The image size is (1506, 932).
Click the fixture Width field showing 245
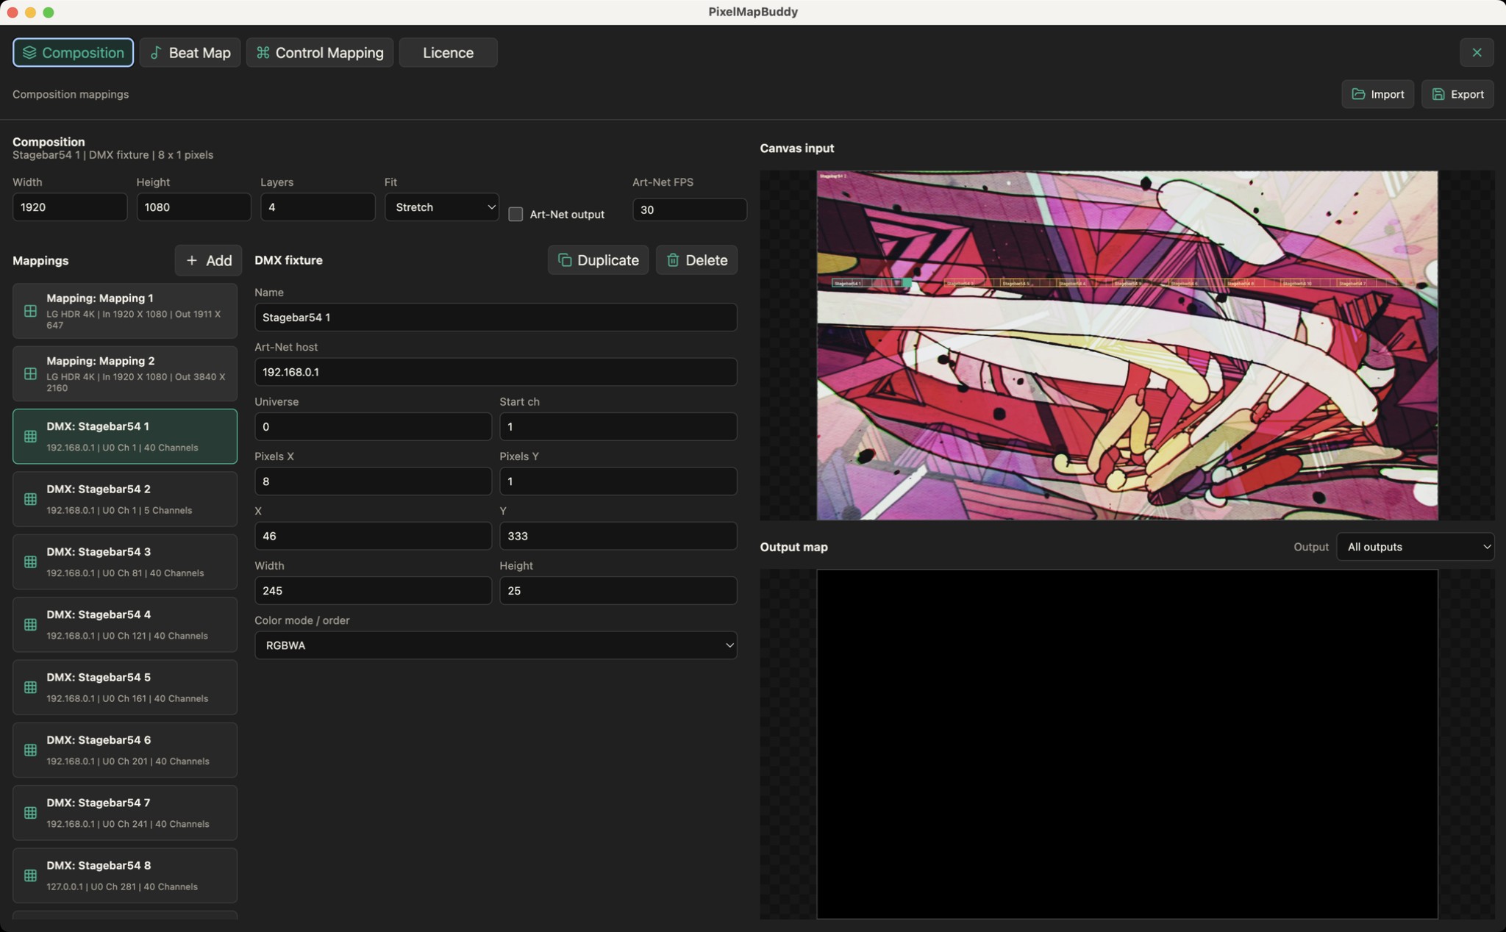(x=373, y=591)
